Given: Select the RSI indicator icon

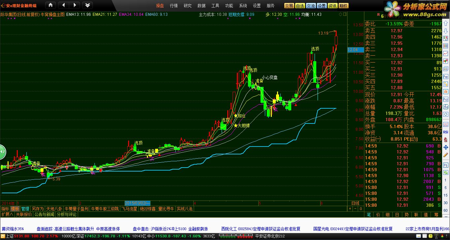Looking at the screenshot, I should click(x=446, y=132).
